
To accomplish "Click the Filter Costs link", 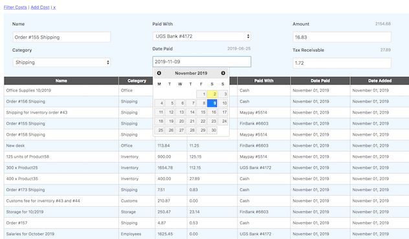I will click(x=15, y=7).
